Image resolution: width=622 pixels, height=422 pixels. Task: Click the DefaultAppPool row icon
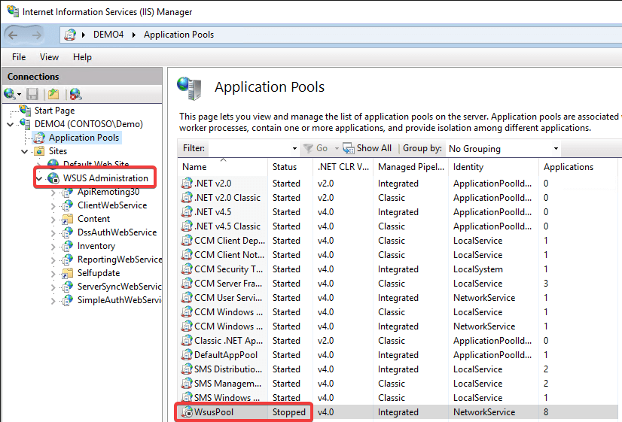pyautogui.click(x=187, y=354)
